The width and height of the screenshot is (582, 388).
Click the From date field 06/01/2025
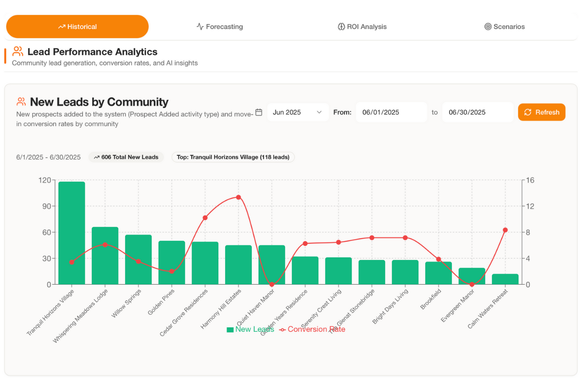point(391,112)
